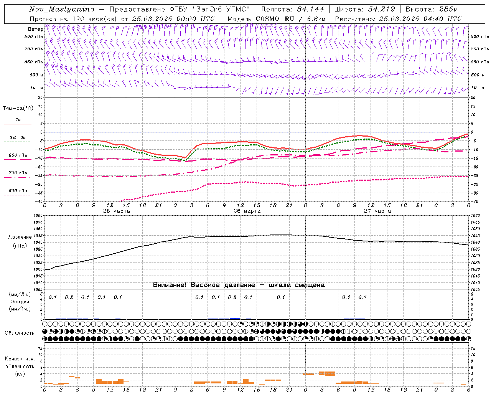Image resolution: width=491 pixels, height=393 pixels.
Task: Select the 'Широта: 54.219' latitude value
Action: pyautogui.click(x=365, y=9)
